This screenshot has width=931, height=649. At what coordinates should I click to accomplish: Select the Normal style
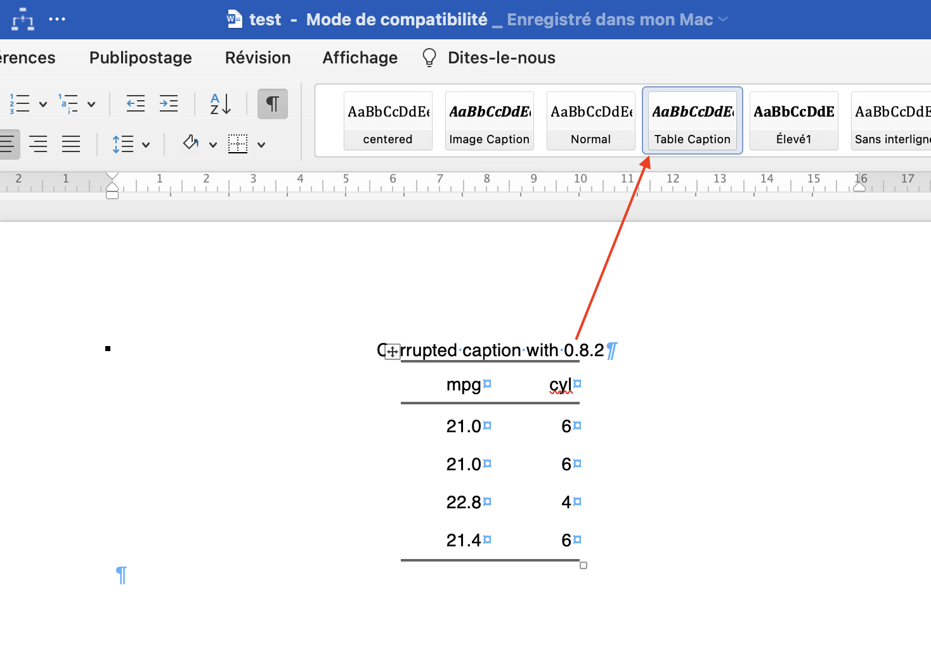point(590,121)
